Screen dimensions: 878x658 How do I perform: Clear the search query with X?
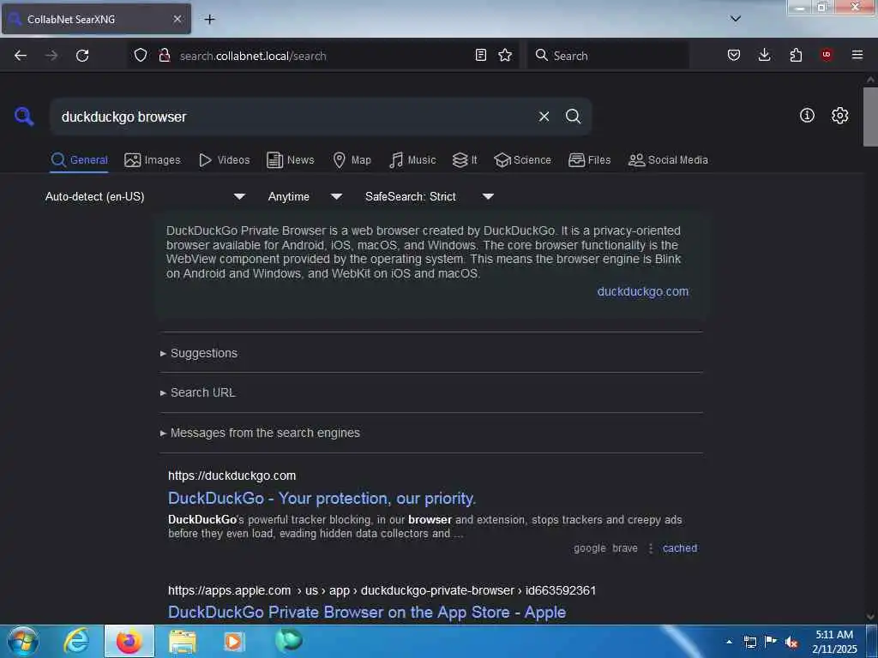coord(544,117)
